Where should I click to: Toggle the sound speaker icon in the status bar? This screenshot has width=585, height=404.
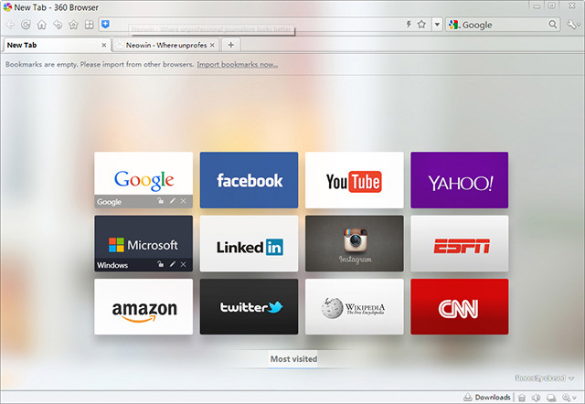(536, 398)
